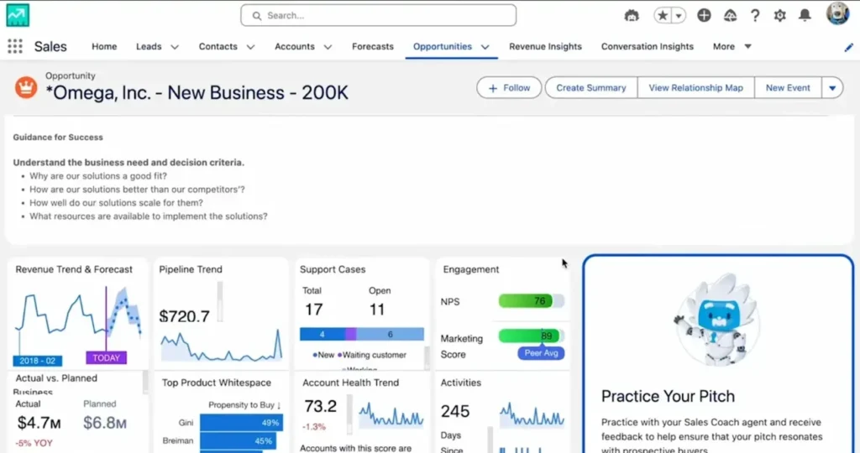
Task: Click the NPS 76 progress bar
Action: point(531,300)
